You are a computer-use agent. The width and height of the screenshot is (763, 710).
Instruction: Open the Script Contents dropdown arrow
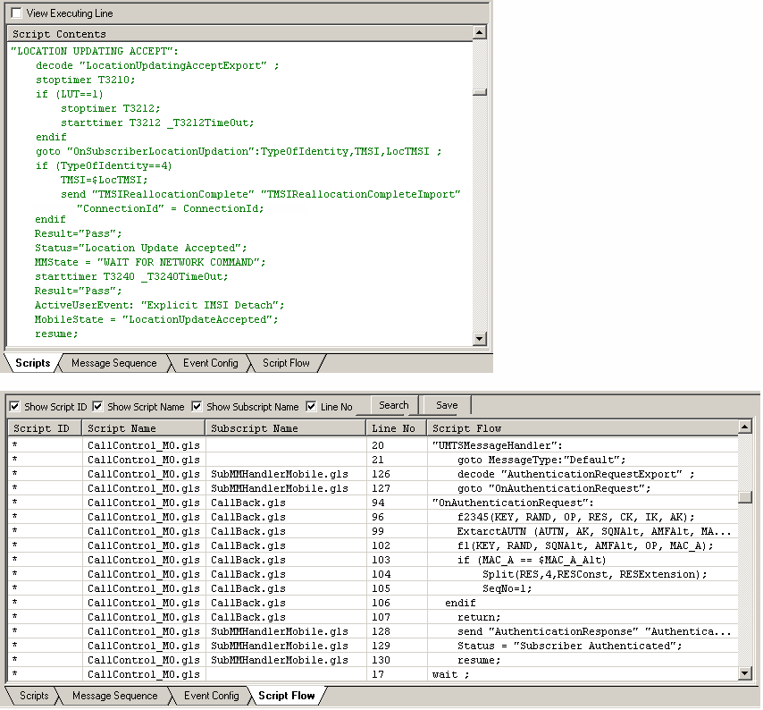pyautogui.click(x=482, y=33)
